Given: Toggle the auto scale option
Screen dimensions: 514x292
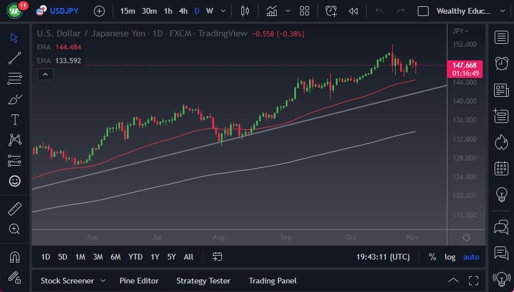Looking at the screenshot, I should tap(471, 257).
